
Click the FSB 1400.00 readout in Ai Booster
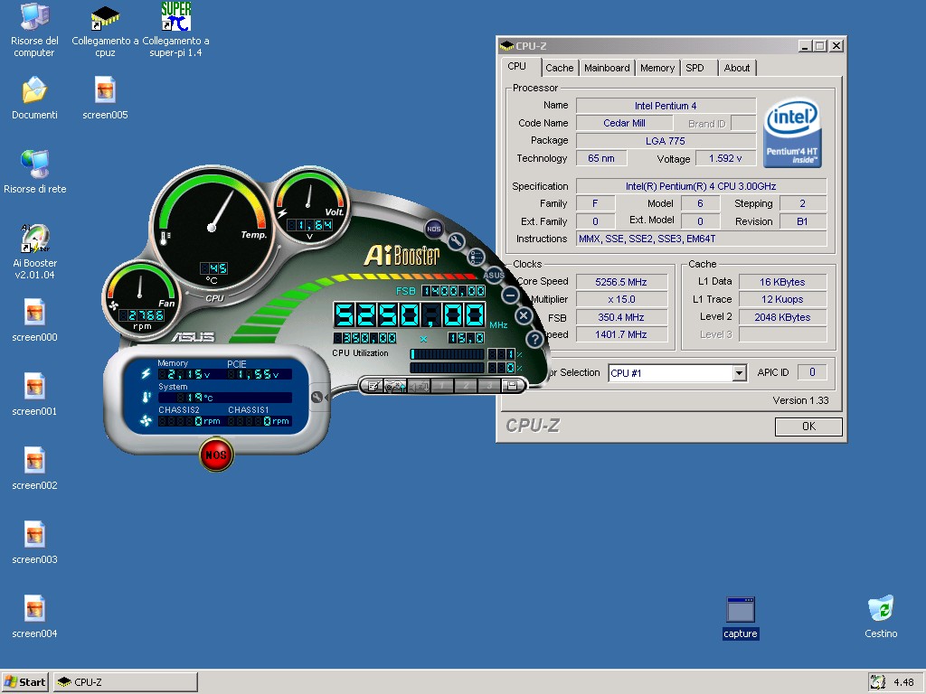pos(454,291)
